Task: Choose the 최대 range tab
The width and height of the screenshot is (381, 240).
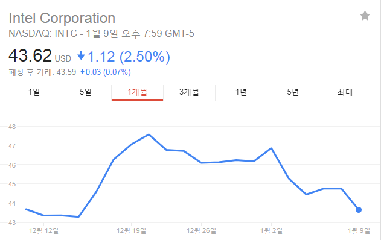Action: click(x=345, y=92)
